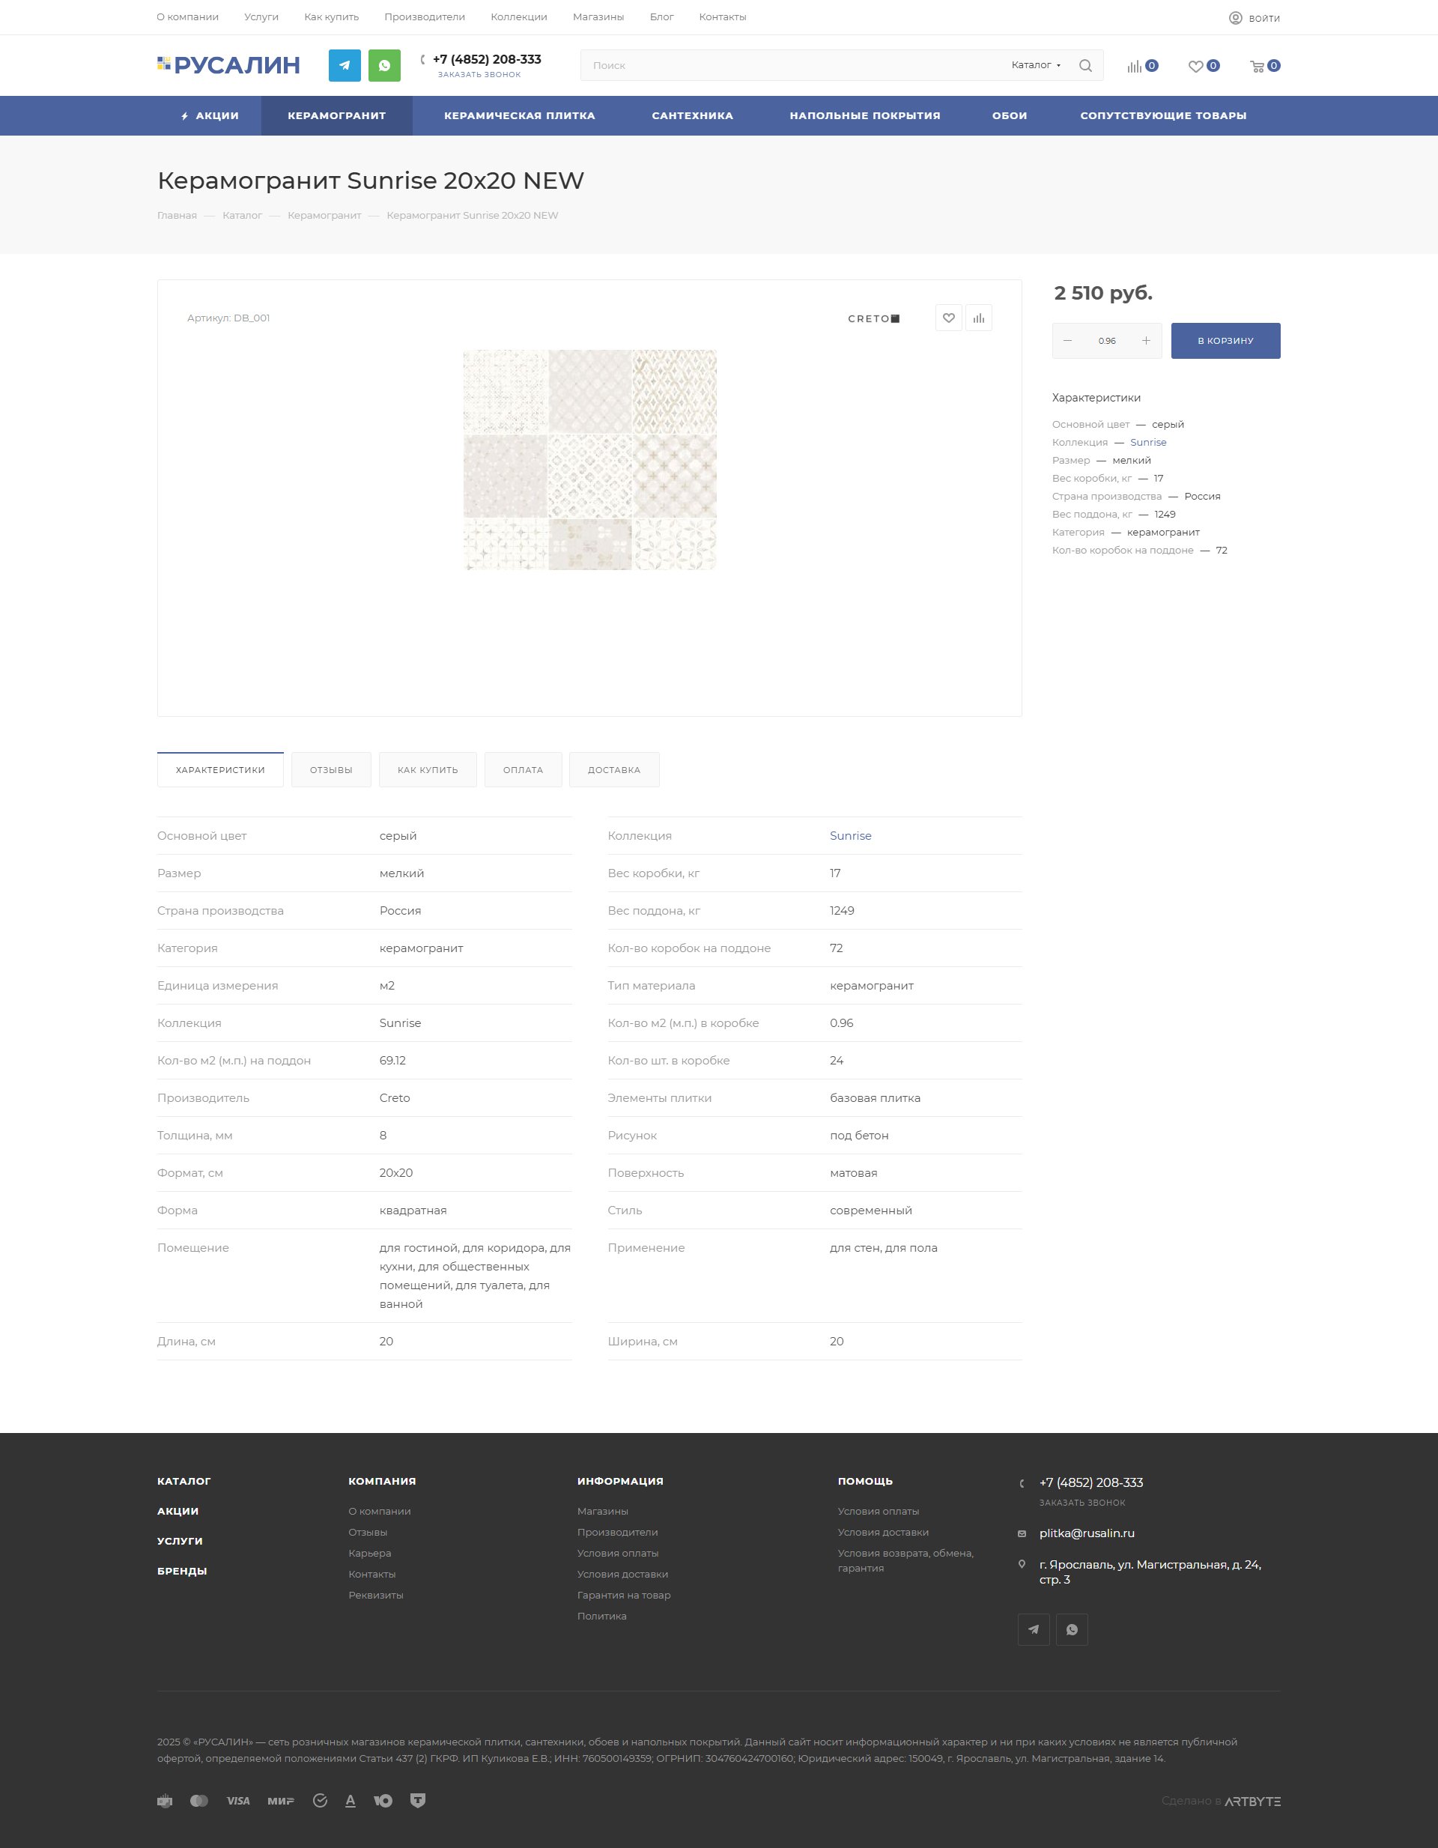1438x1848 pixels.
Task: Toggle product comparison chart icon
Action: tap(979, 318)
